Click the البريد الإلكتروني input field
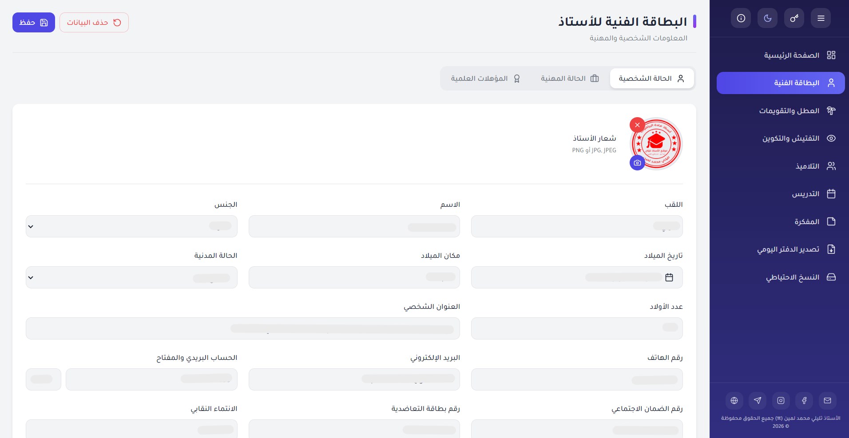Viewport: 849px width, 438px height. pos(354,379)
